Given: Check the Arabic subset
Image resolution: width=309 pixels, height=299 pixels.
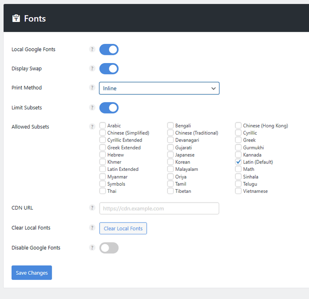Looking at the screenshot, I should click(x=102, y=125).
